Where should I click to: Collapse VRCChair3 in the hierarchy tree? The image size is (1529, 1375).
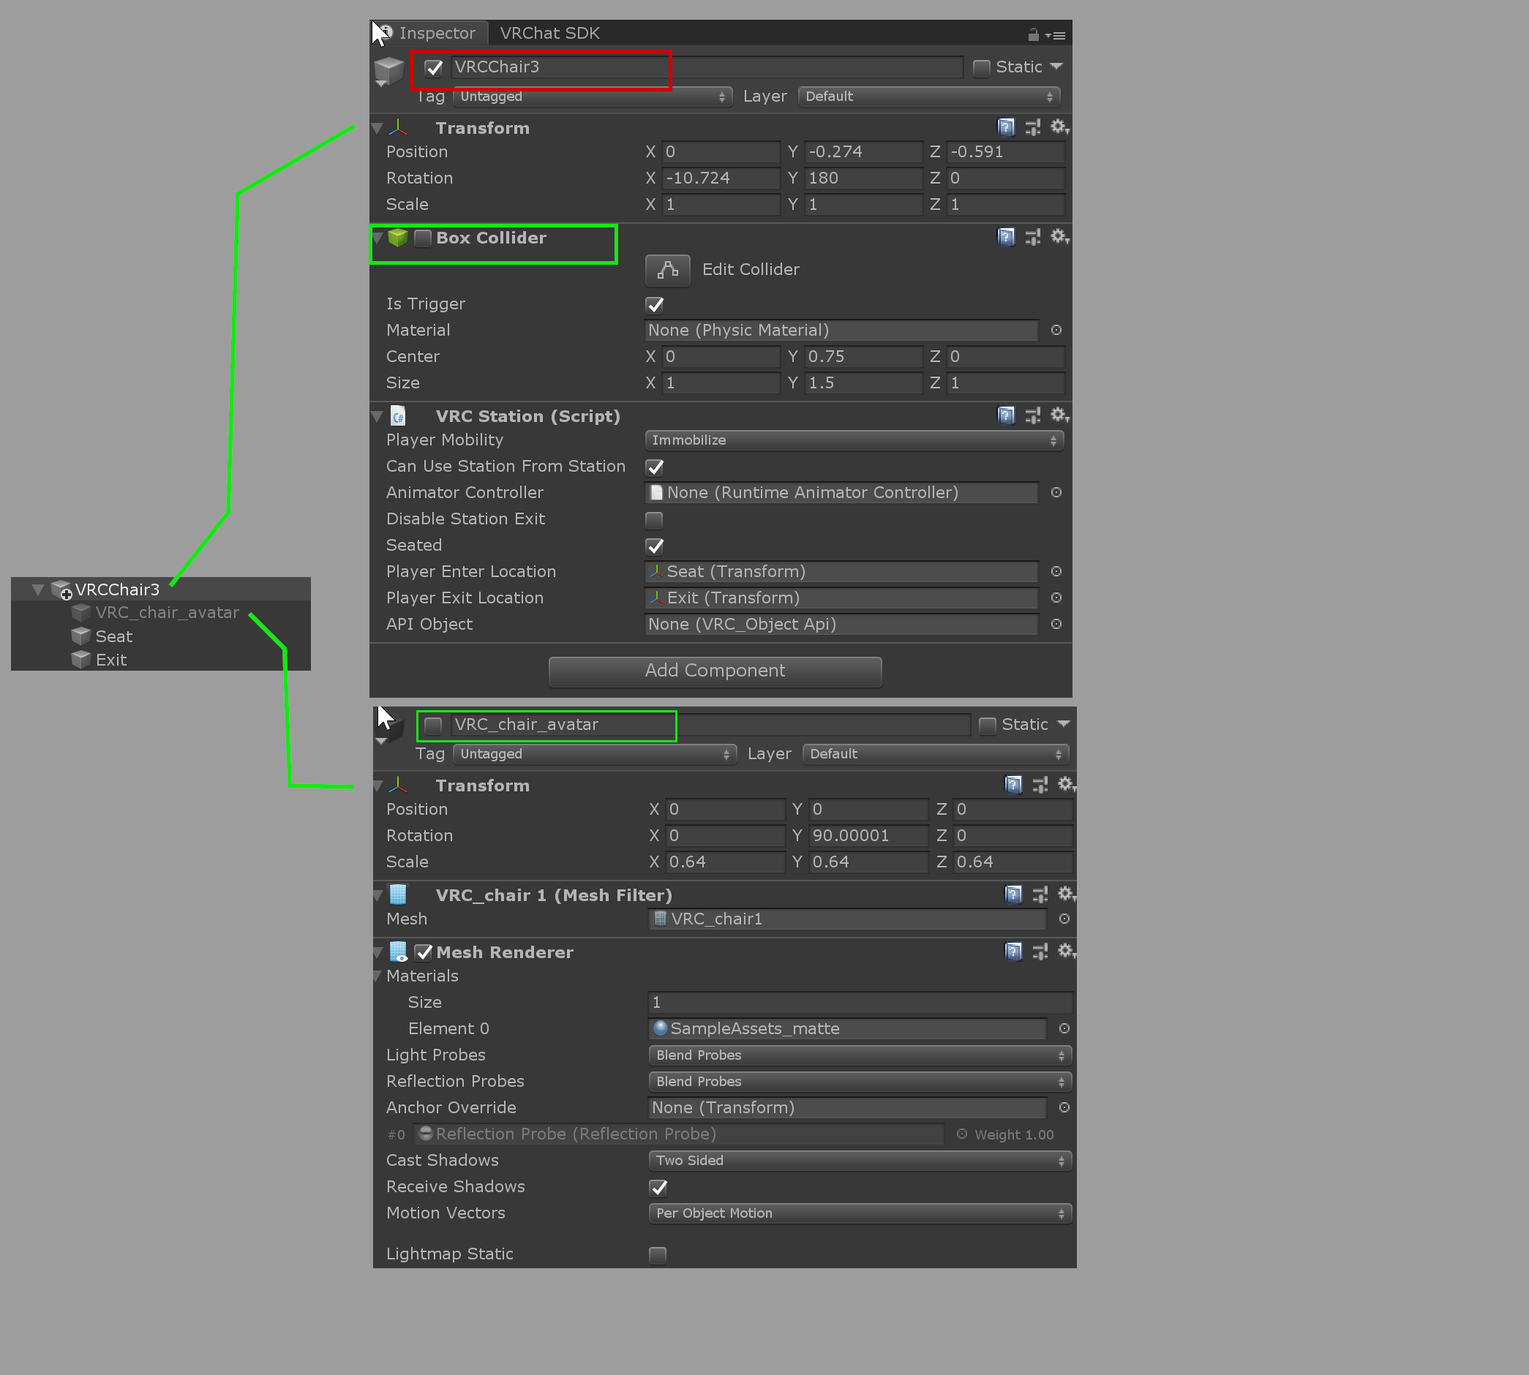point(38,589)
